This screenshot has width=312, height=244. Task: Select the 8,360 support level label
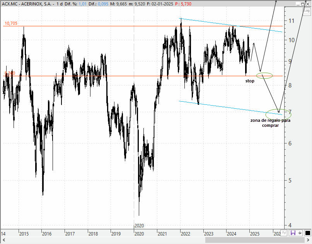pyautogui.click(x=10, y=73)
